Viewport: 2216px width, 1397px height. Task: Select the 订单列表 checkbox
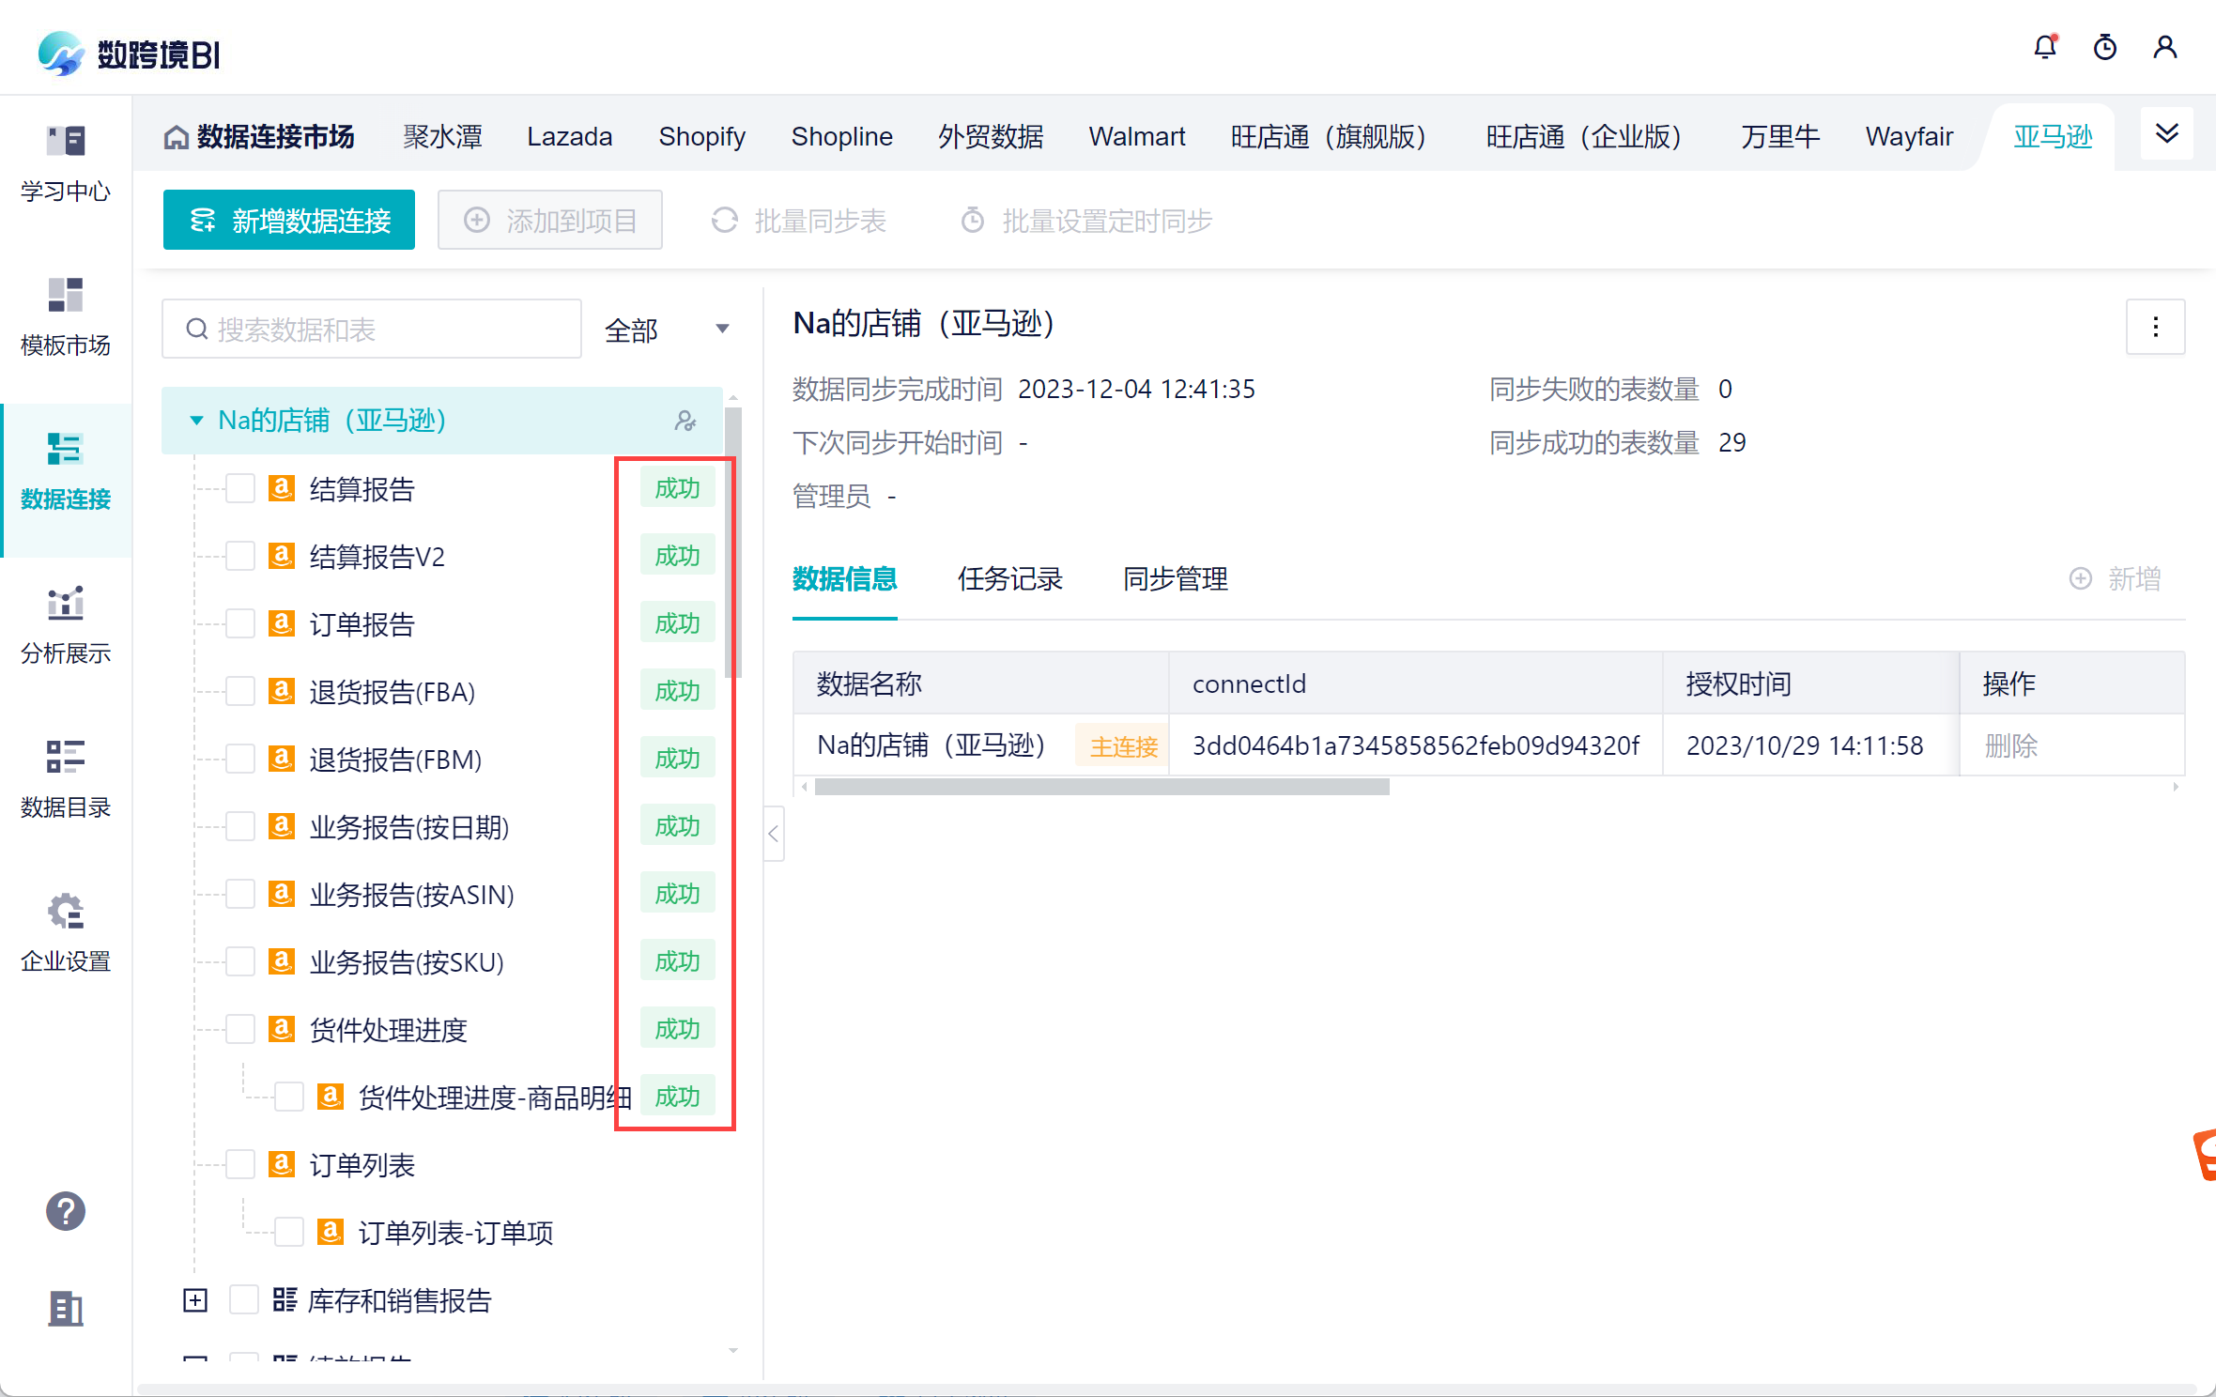pyautogui.click(x=240, y=1165)
